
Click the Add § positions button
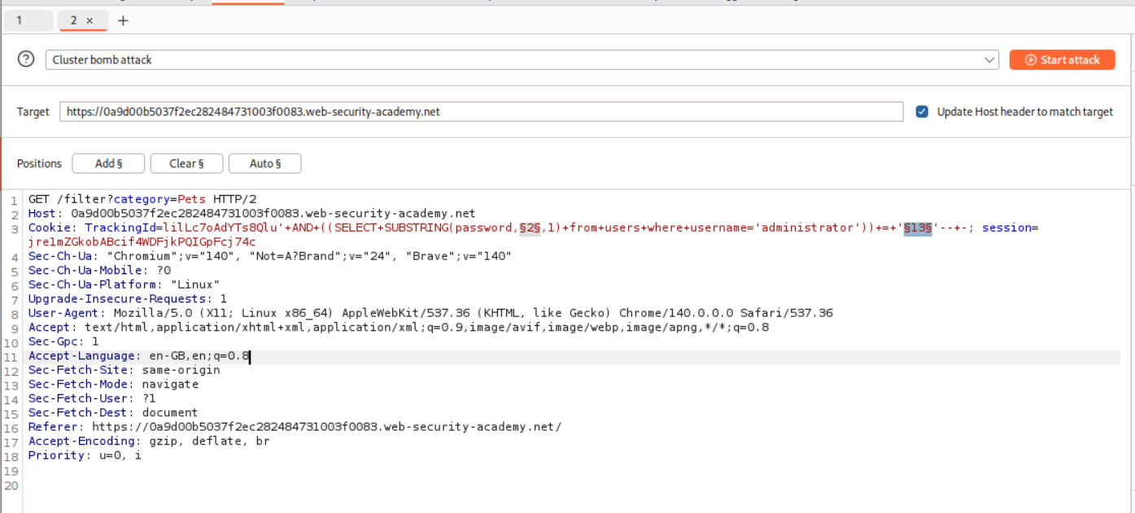[108, 163]
